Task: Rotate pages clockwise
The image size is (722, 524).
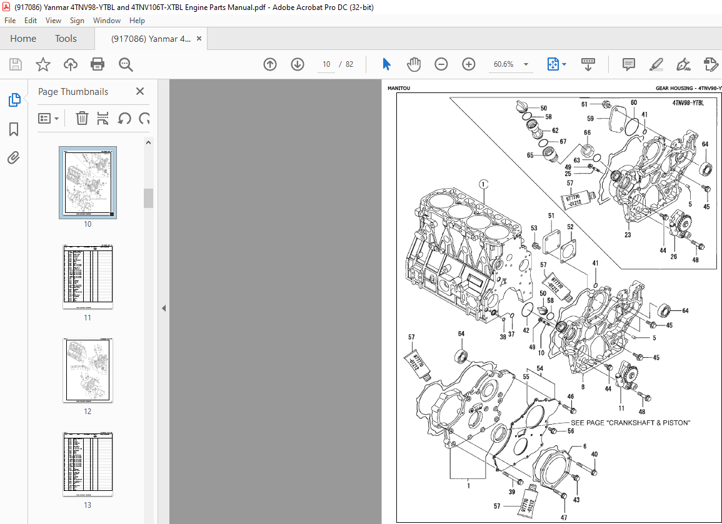Action: click(144, 118)
